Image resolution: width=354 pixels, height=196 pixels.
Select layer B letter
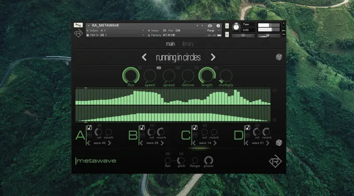133,136
